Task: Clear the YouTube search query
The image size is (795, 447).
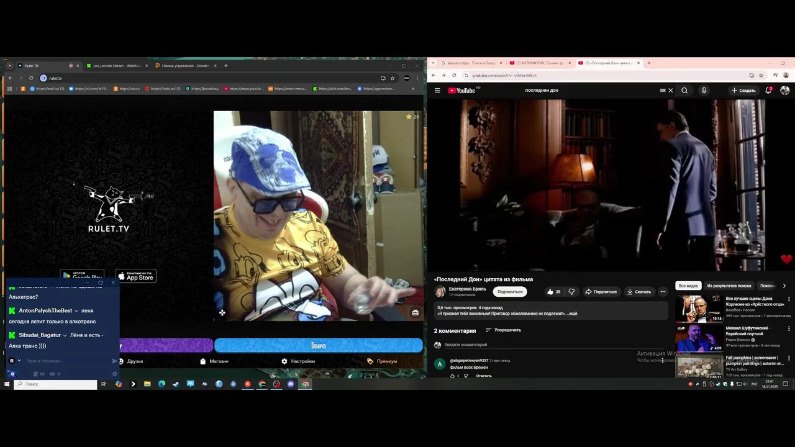Action: tap(671, 91)
